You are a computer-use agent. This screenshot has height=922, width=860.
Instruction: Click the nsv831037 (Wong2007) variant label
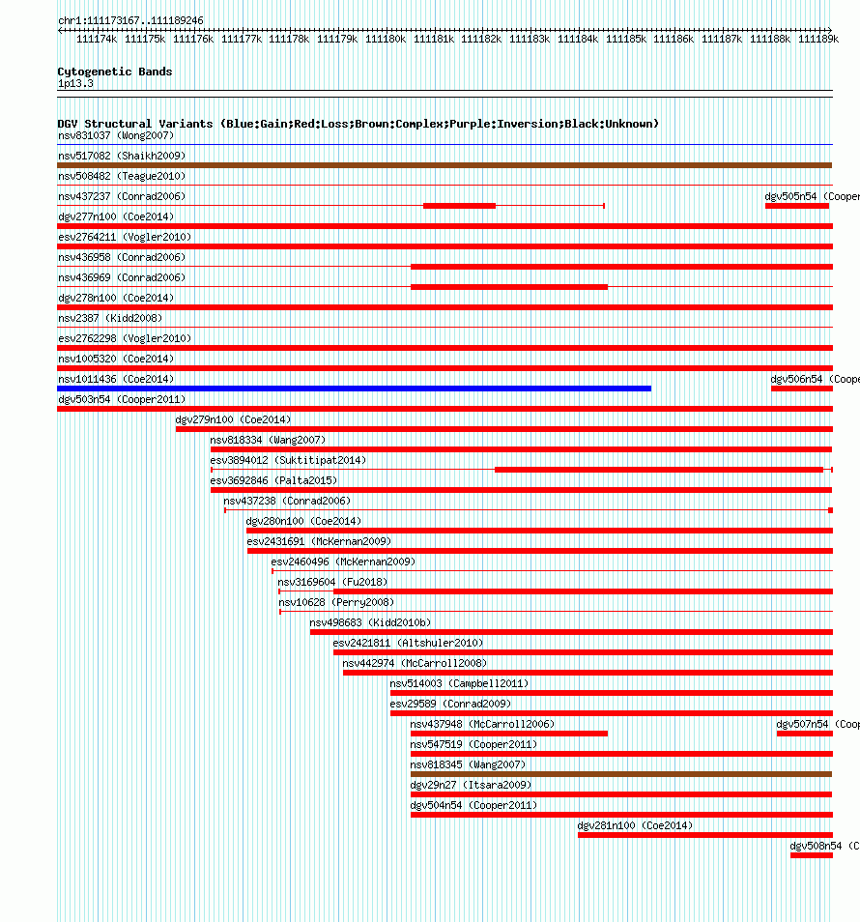(x=116, y=136)
